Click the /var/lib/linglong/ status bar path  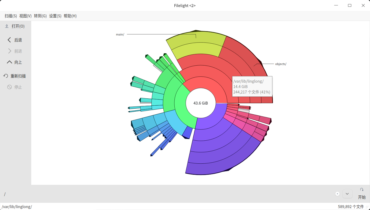17,207
